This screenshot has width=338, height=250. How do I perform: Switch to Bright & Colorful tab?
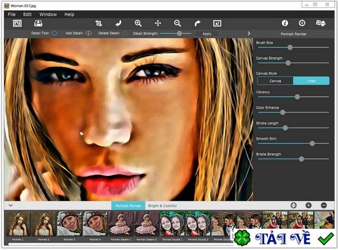click(162, 206)
